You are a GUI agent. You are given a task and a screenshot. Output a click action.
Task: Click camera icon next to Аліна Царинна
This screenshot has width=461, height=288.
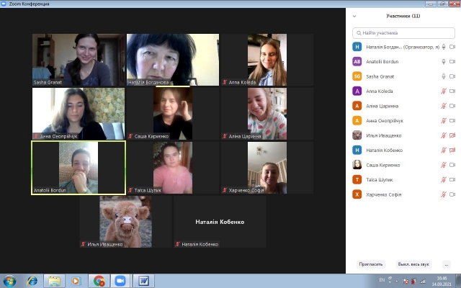click(x=452, y=106)
